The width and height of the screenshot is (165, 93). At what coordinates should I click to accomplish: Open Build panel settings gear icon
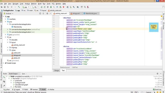click(158, 74)
